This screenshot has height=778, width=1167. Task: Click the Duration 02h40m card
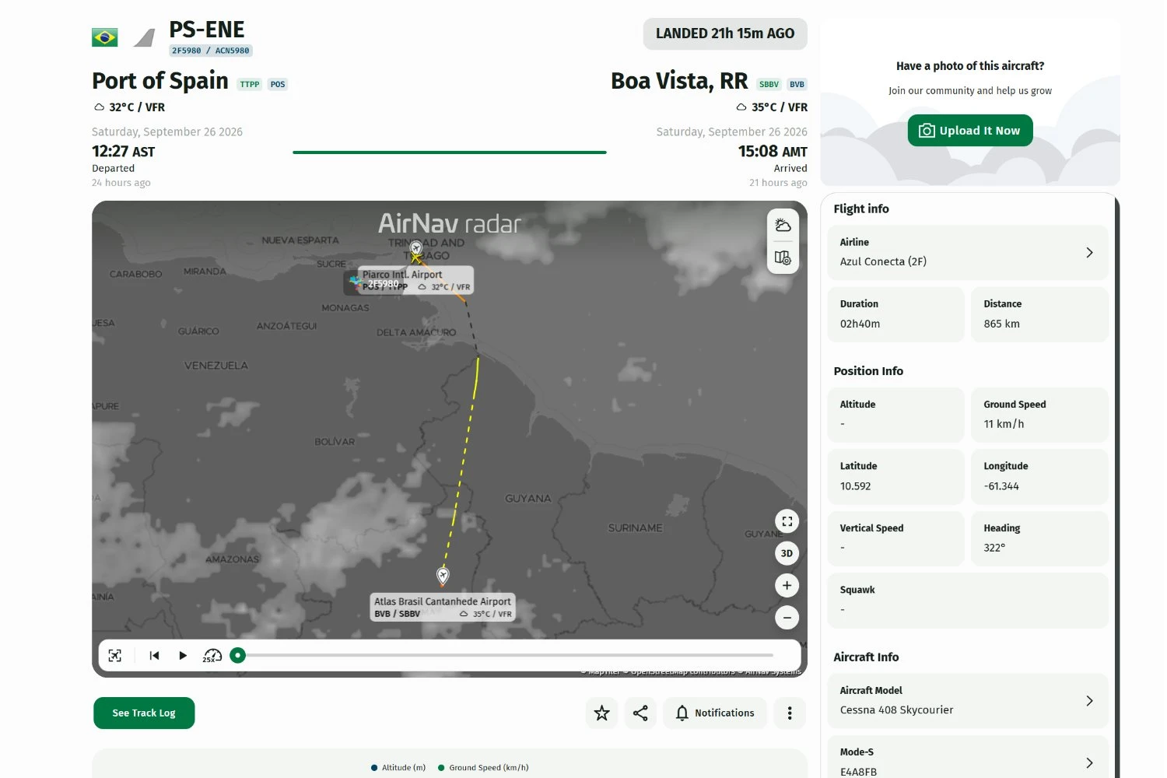895,314
